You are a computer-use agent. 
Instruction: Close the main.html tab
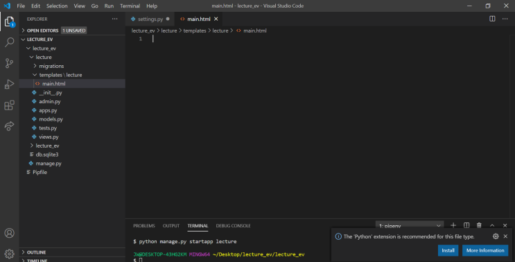click(216, 19)
